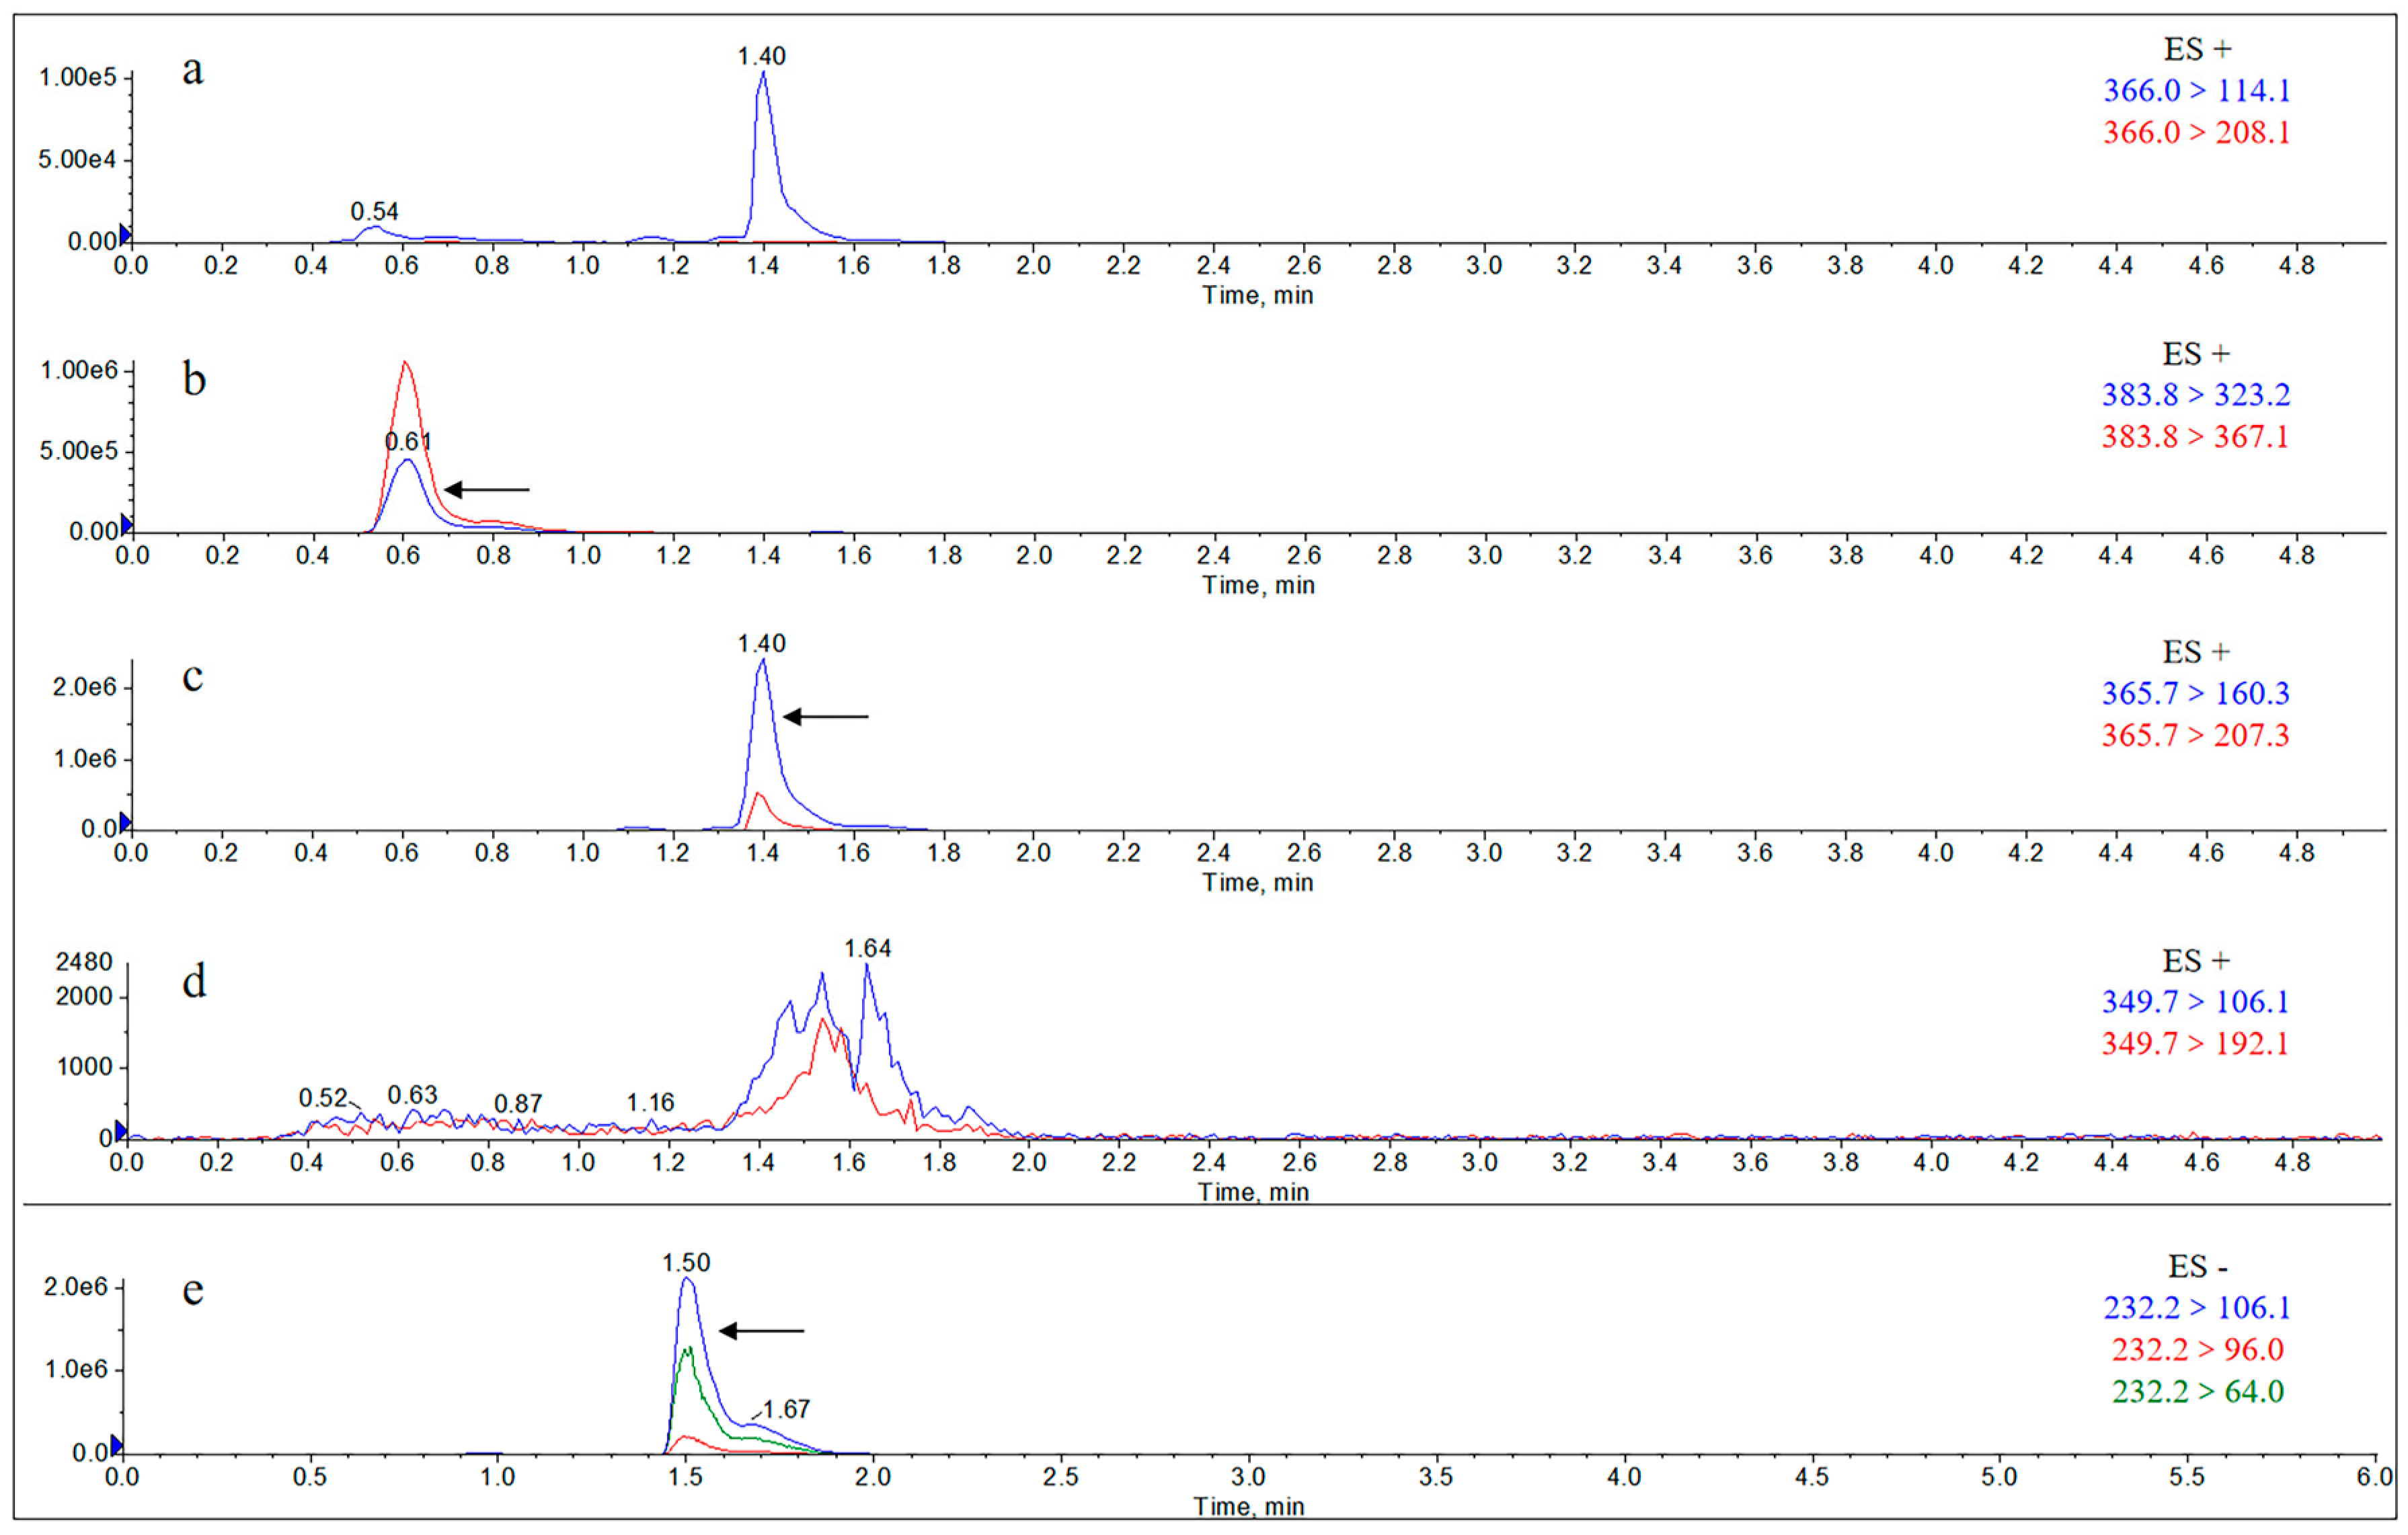Click the black arrow in panel e
The width and height of the screenshot is (2408, 1535).
pyautogui.click(x=761, y=1331)
